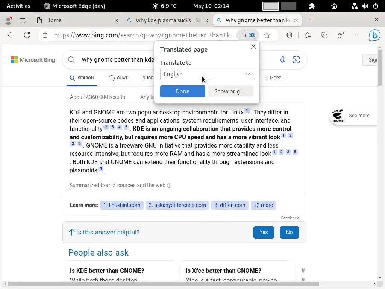Open visual search camera icon
This screenshot has width=385, height=289.
click(296, 60)
